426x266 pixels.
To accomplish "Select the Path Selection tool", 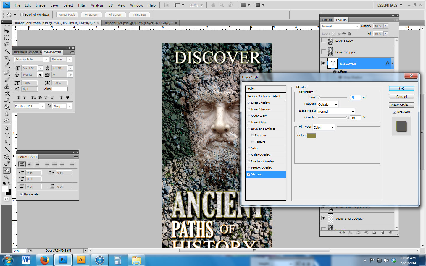I will (x=7, y=142).
